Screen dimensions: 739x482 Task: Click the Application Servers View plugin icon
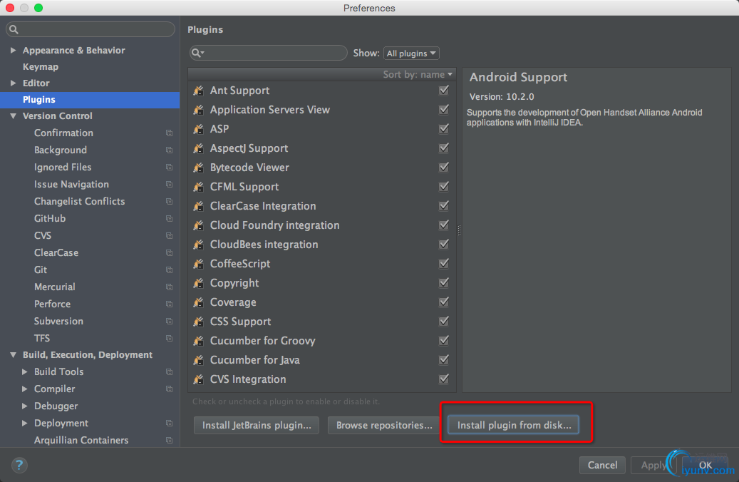coord(198,110)
